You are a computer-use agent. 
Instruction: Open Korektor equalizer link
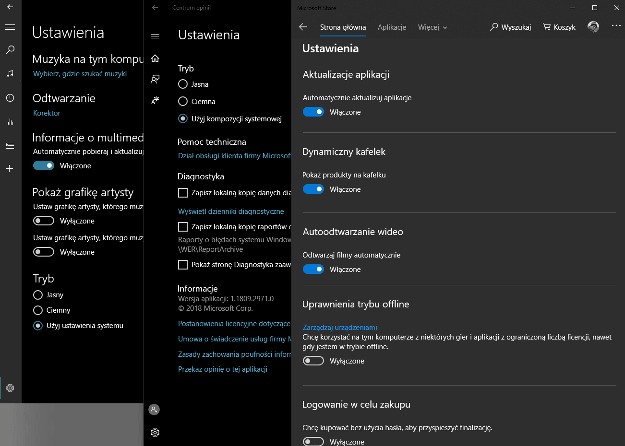pos(47,113)
